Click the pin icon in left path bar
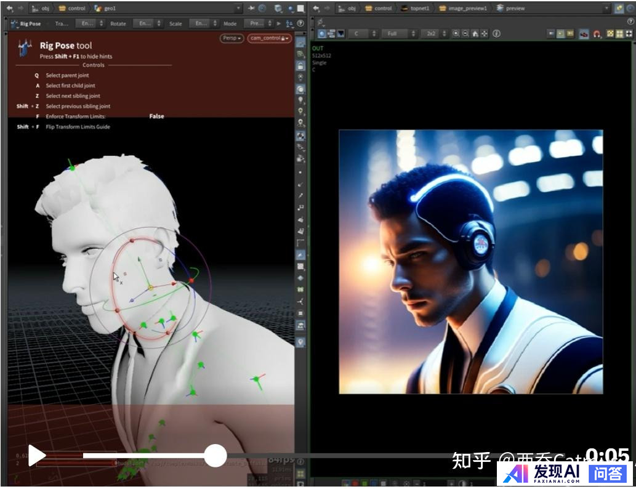Image resolution: width=636 pixels, height=489 pixels. click(x=251, y=9)
